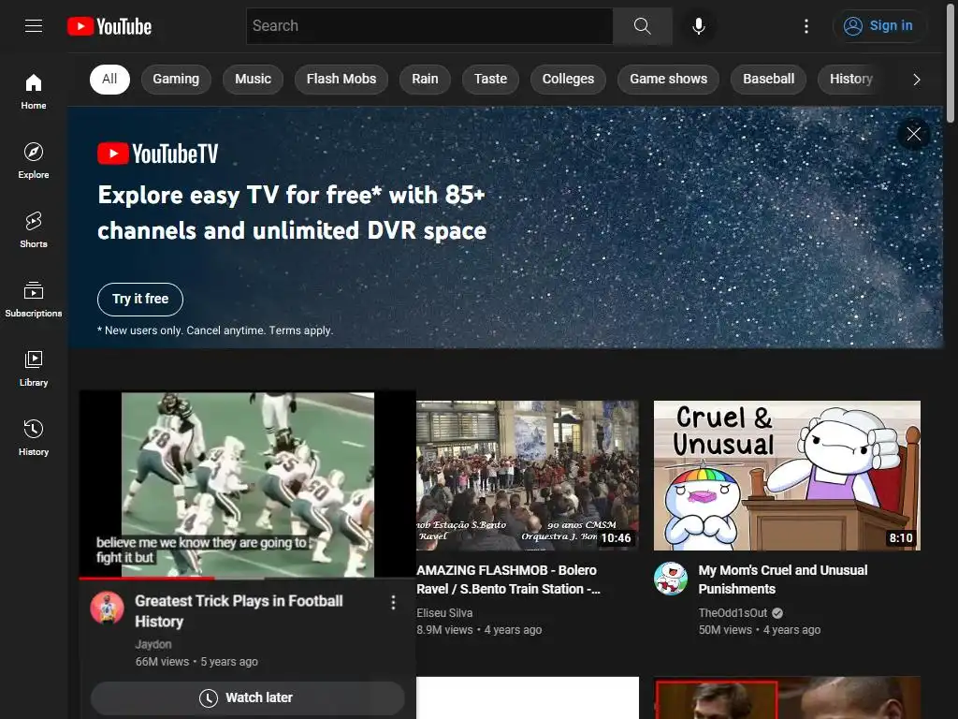Image resolution: width=958 pixels, height=719 pixels.
Task: Start voice search with microphone
Action: [698, 25]
